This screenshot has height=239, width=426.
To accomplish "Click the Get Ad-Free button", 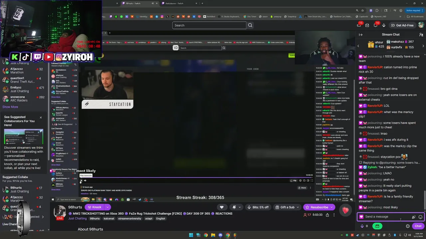I will click(x=402, y=25).
